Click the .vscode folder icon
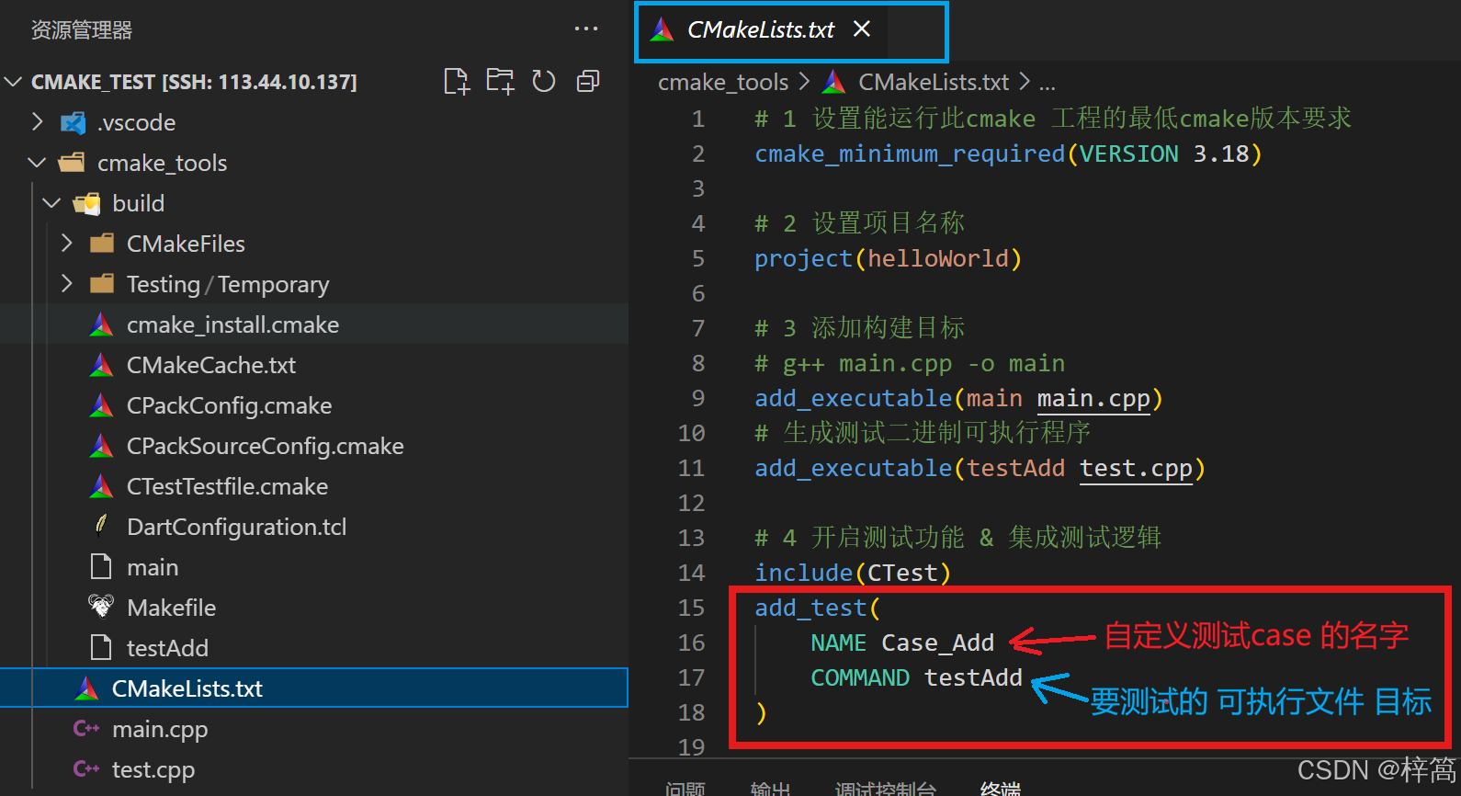Screen dimensions: 1461x796 point(73,122)
